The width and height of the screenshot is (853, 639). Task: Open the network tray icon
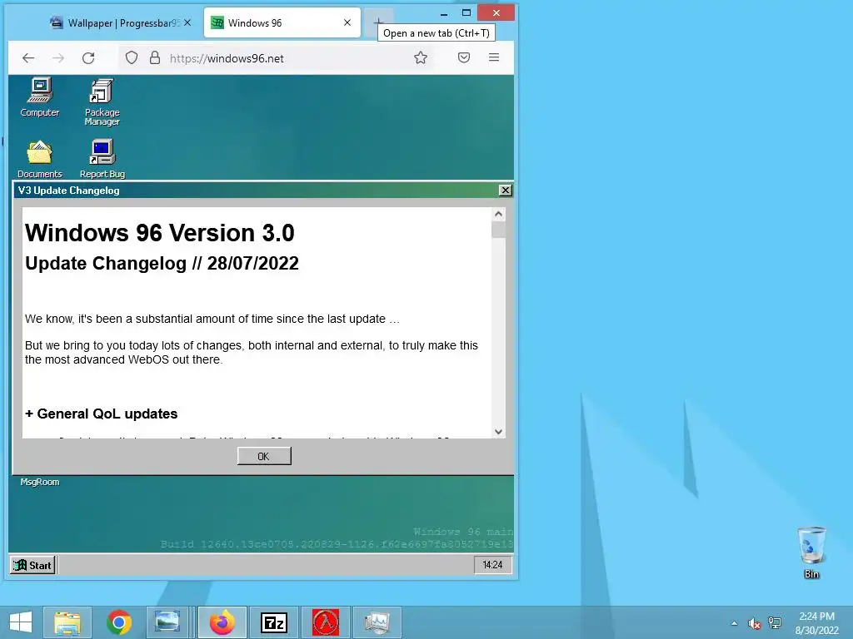click(x=775, y=623)
